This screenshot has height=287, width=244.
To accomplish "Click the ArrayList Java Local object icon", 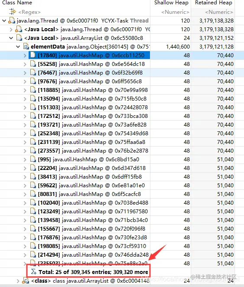I will [19, 38].
